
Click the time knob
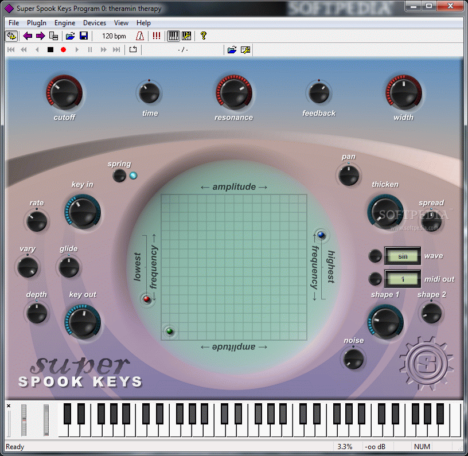149,93
